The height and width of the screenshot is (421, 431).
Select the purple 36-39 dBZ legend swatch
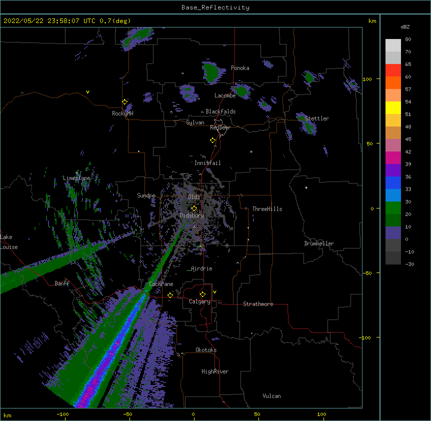coord(393,170)
